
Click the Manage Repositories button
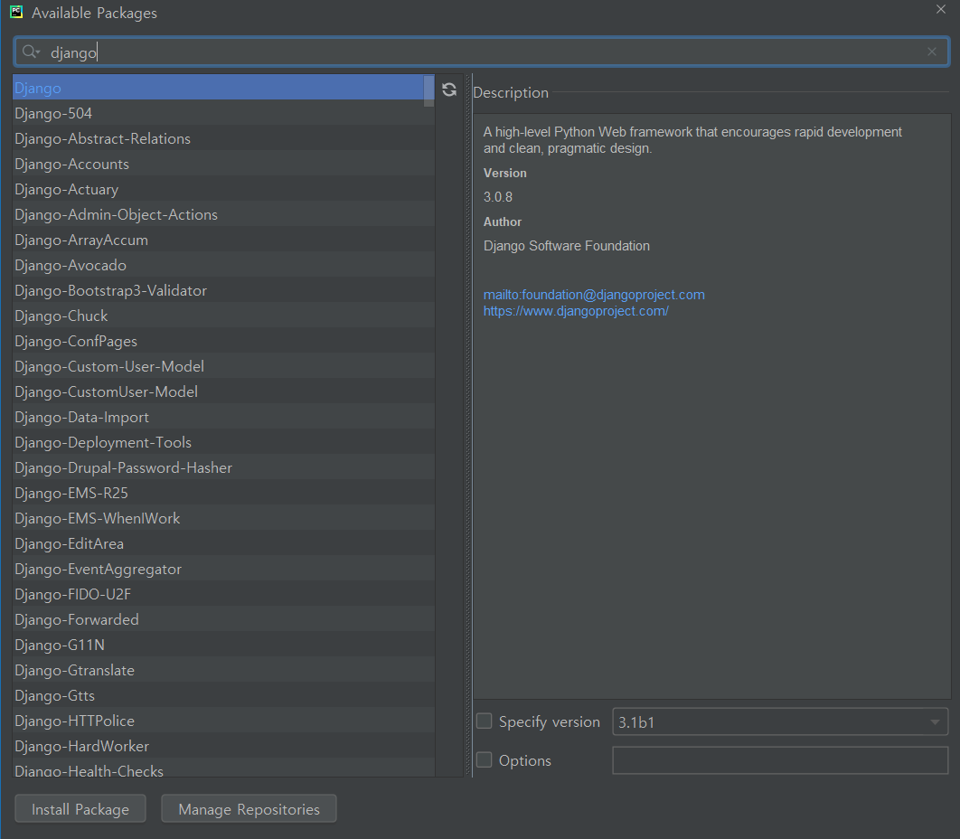[249, 809]
